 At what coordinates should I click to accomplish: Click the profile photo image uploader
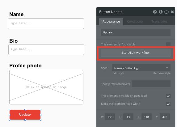[46, 87]
